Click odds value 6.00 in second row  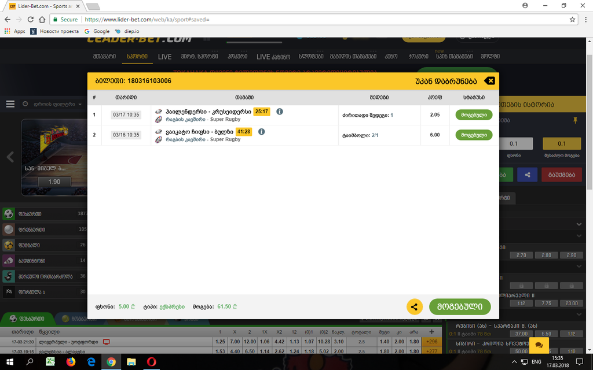coord(435,135)
